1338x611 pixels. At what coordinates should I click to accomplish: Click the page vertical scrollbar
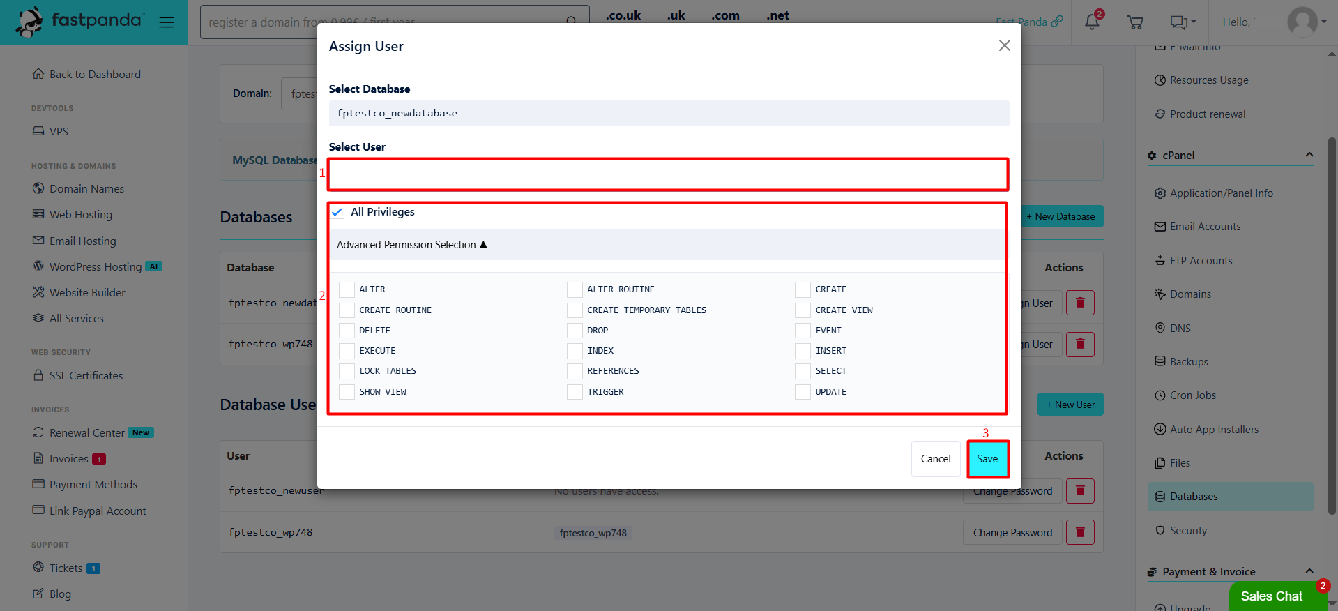1332,324
